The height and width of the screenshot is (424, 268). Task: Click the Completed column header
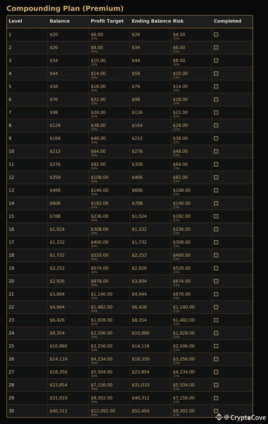coord(227,21)
